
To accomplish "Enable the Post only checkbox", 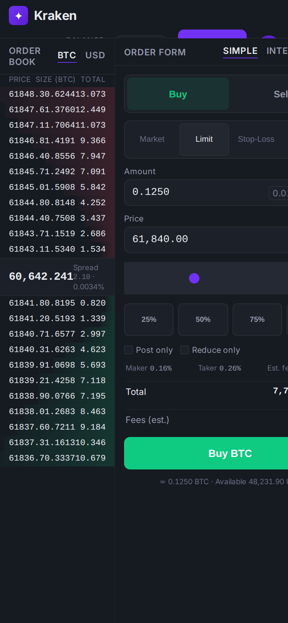I will [128, 350].
